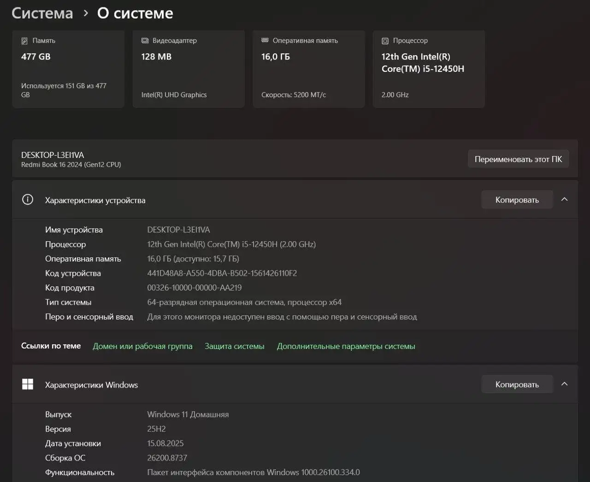The height and width of the screenshot is (482, 590).
Task: Click Intel(R) UHD Graphics text
Action: tap(174, 95)
